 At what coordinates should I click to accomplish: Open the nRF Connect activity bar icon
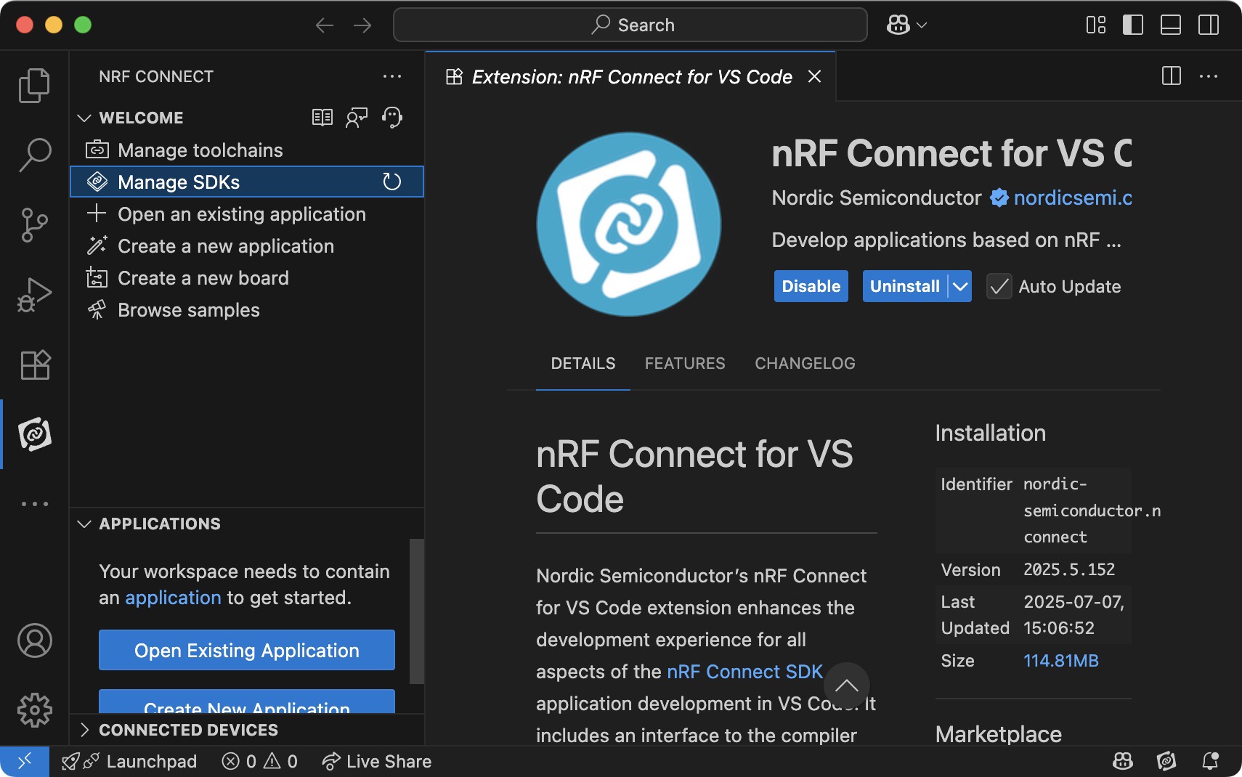click(x=34, y=434)
